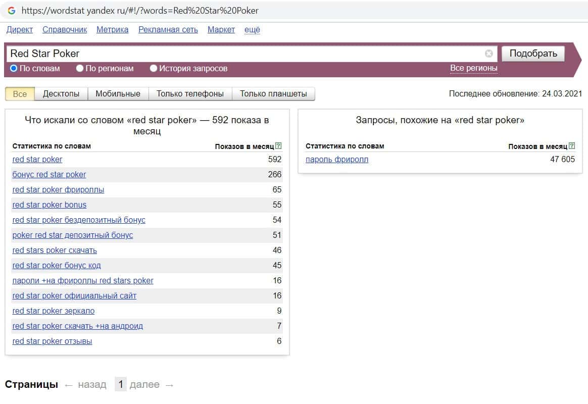Image resolution: width=588 pixels, height=404 pixels.
Task: Open 'red star poker зеркало' query link
Action: (x=53, y=311)
